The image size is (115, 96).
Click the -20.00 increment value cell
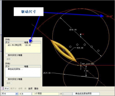(x=28, y=45)
